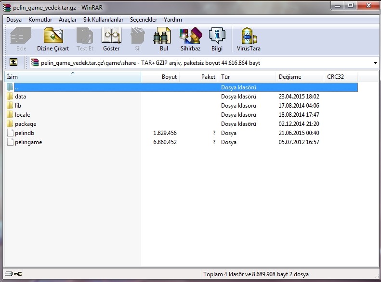Select the lib folder icon
Viewport: 381px width, 282px height.
(x=10, y=105)
